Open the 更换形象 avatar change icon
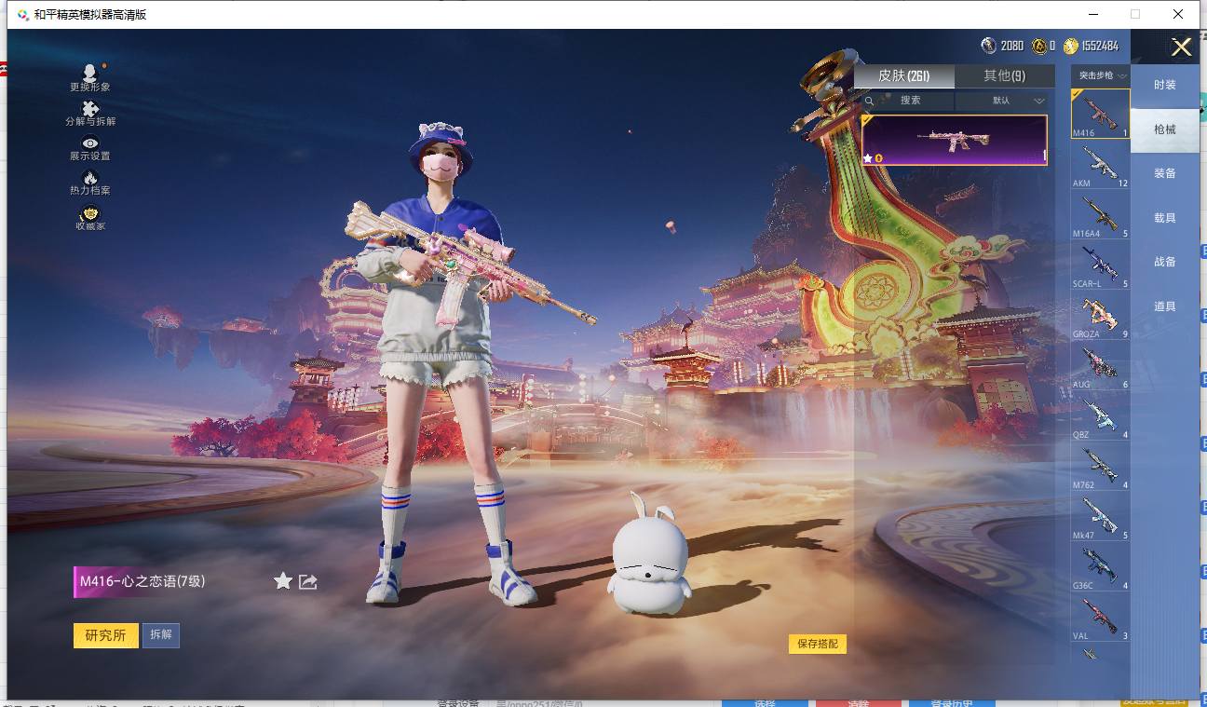1207x707 pixels. (89, 73)
